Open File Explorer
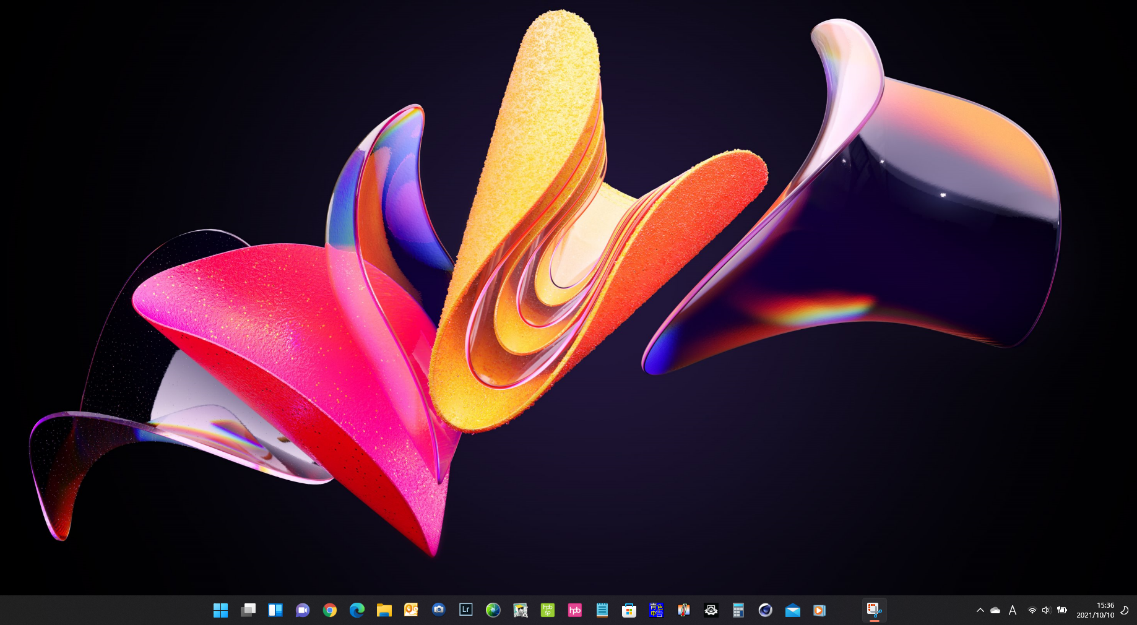1137x625 pixels. pyautogui.click(x=384, y=610)
